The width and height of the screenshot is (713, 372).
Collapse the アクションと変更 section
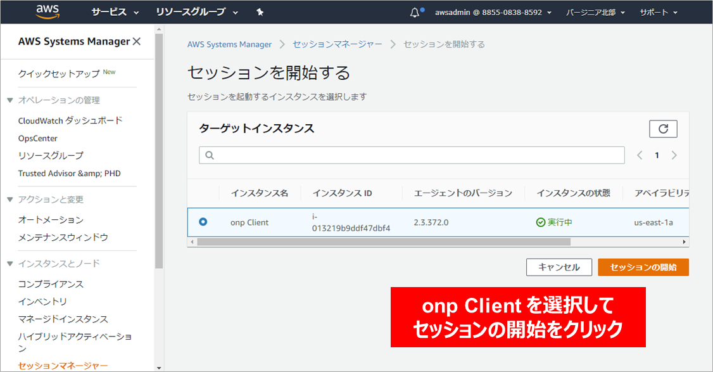(10, 200)
